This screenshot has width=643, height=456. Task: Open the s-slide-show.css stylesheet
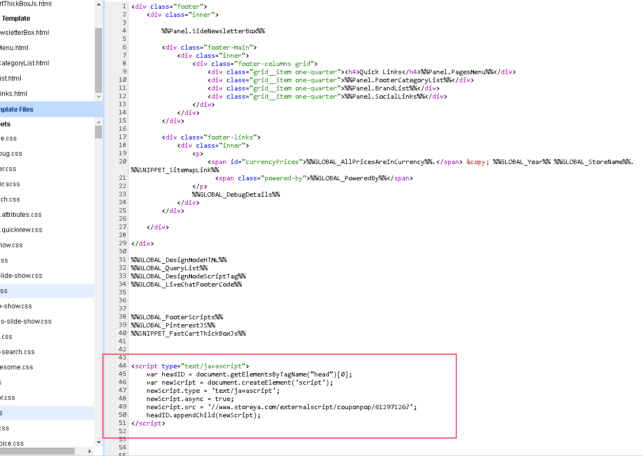click(x=26, y=321)
